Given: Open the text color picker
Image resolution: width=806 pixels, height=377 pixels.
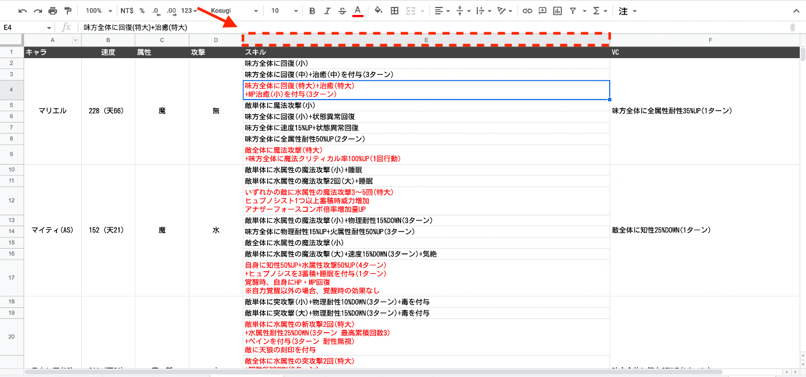Looking at the screenshot, I should (358, 11).
